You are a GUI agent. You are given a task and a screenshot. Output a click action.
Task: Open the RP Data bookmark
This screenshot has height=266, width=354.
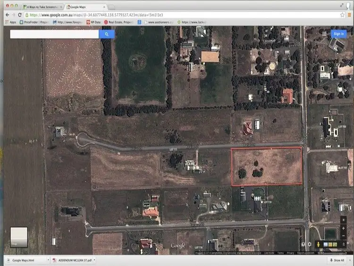(93, 22)
